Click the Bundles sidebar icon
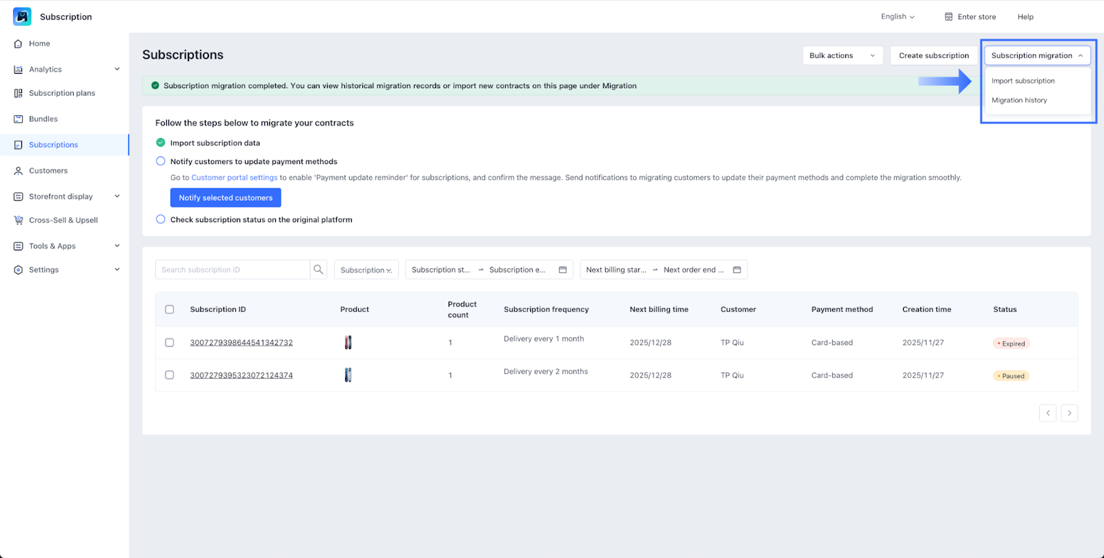 point(19,119)
